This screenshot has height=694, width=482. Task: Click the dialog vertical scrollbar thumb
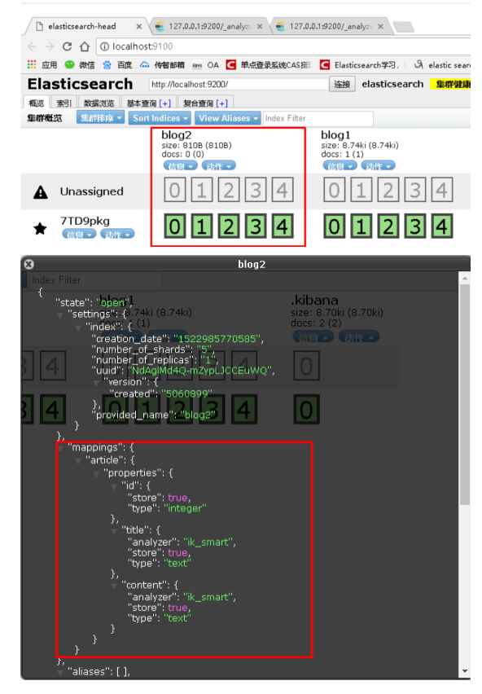coord(464,394)
